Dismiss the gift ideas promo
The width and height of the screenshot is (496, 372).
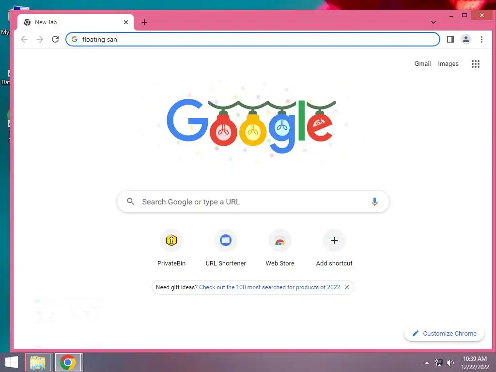point(347,287)
